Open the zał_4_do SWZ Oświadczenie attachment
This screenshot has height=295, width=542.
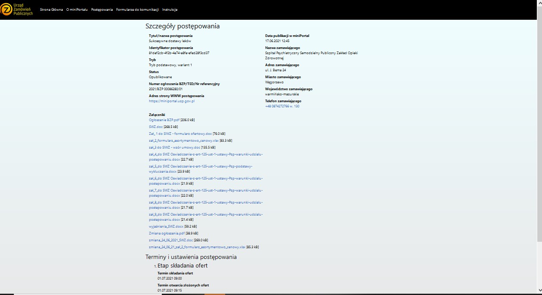coord(205,154)
